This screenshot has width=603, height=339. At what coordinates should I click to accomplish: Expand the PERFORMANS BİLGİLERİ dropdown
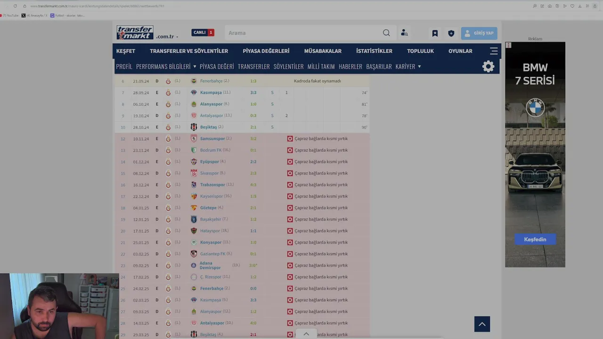(x=166, y=66)
